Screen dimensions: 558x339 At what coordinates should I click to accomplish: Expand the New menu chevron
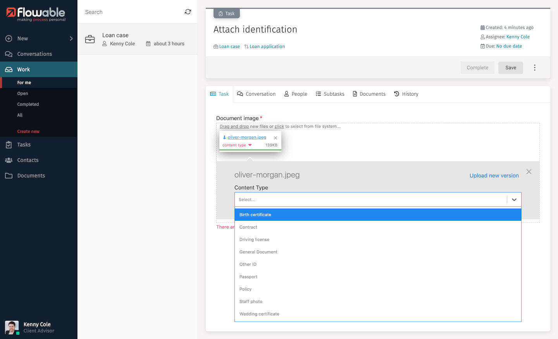(71, 38)
